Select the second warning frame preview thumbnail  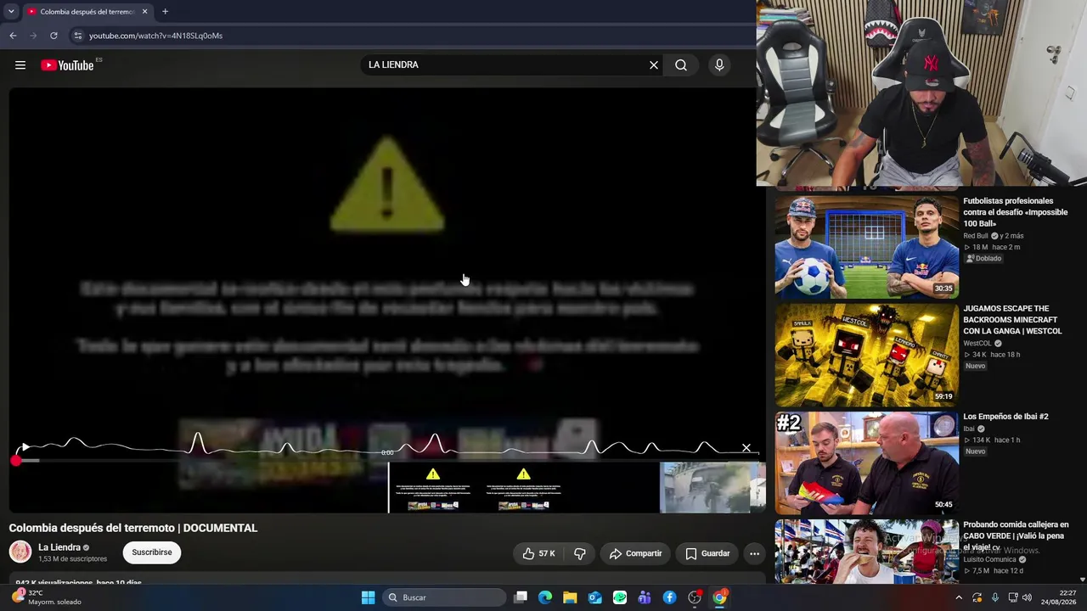[x=523, y=488]
